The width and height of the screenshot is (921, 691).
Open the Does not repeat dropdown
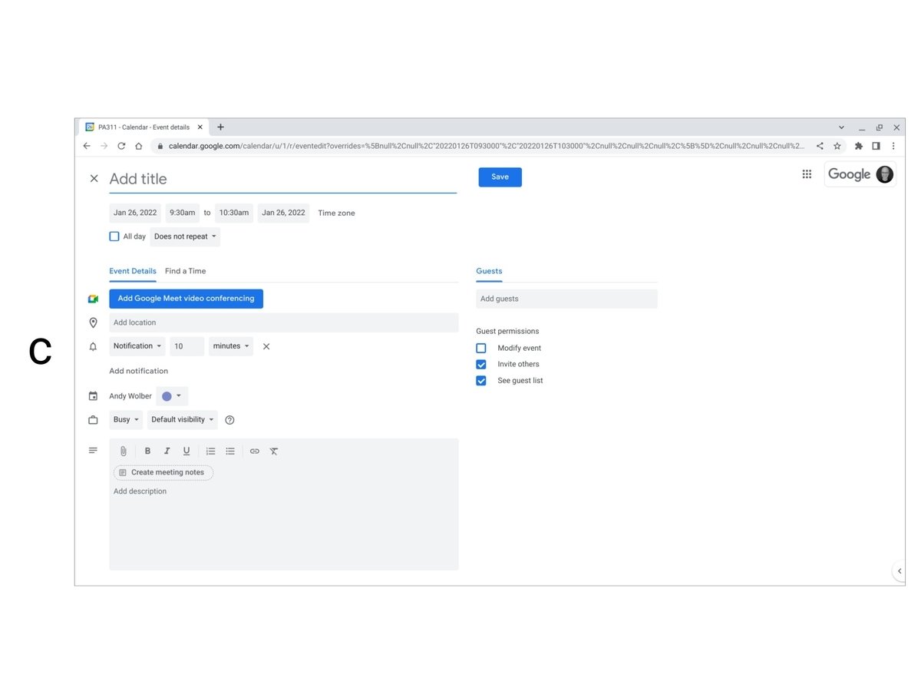point(185,236)
